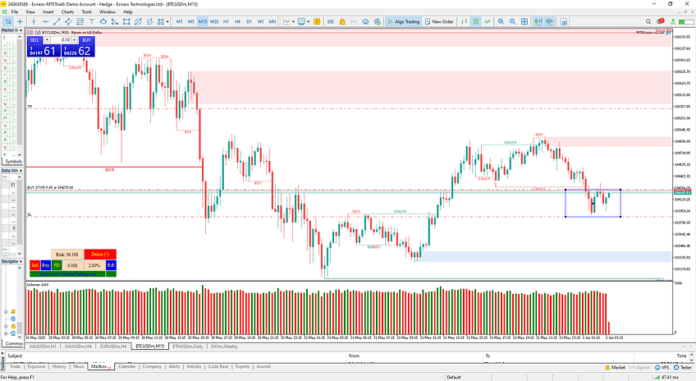Take a chart screenshot with camera icon

tap(563, 21)
